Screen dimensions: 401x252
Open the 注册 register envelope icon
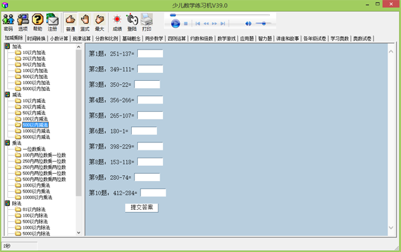[52, 22]
